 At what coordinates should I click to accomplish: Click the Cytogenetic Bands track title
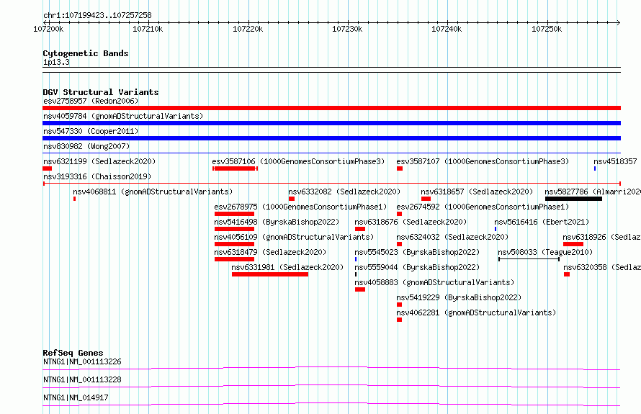click(x=86, y=53)
